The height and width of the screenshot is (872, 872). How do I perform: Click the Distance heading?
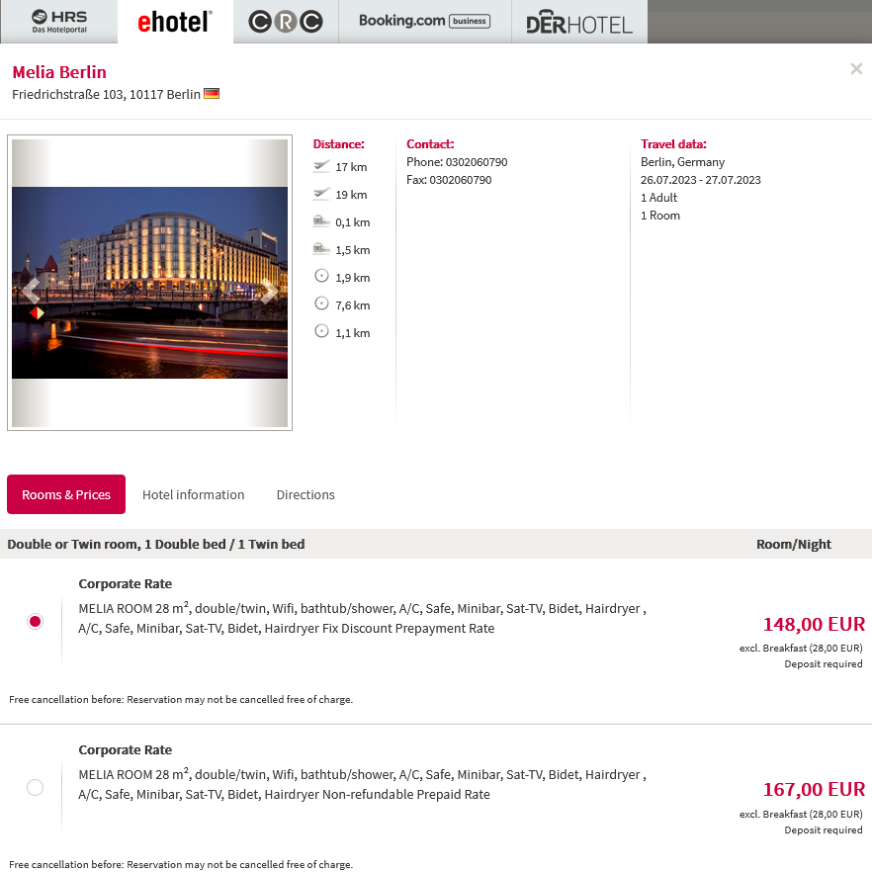(x=339, y=144)
